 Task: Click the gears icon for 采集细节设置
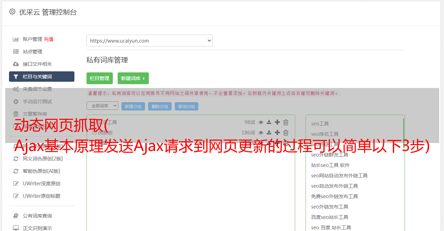16,89
